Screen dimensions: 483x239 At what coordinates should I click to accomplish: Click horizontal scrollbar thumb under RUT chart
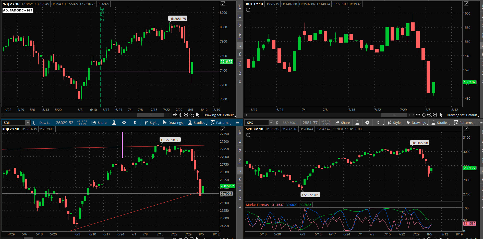coord(394,115)
